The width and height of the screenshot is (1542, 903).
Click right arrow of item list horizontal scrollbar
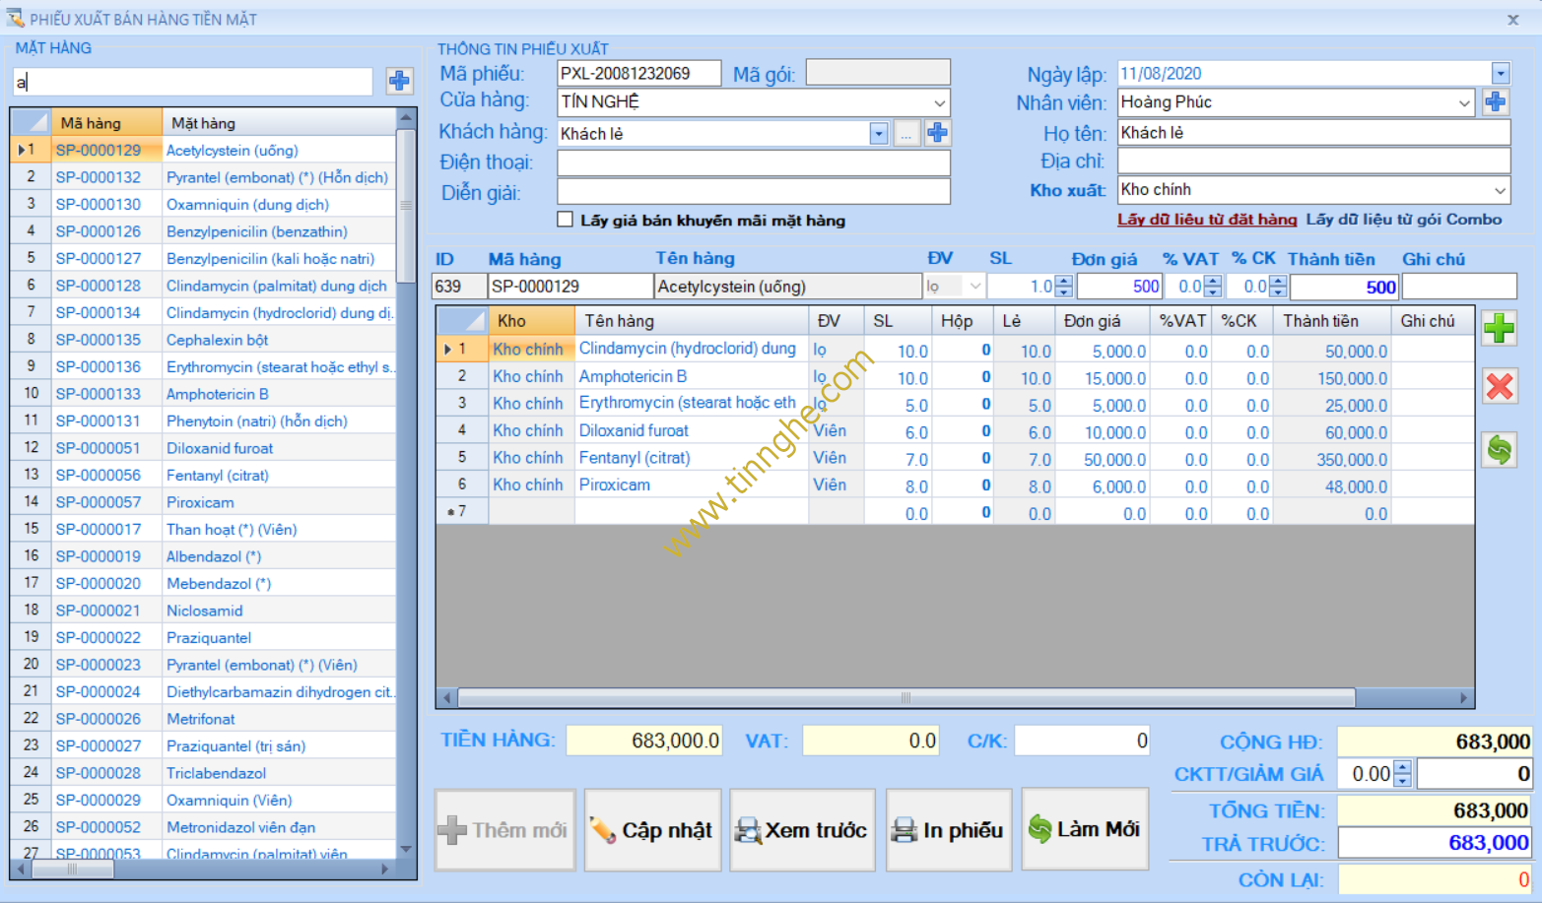coord(384,870)
